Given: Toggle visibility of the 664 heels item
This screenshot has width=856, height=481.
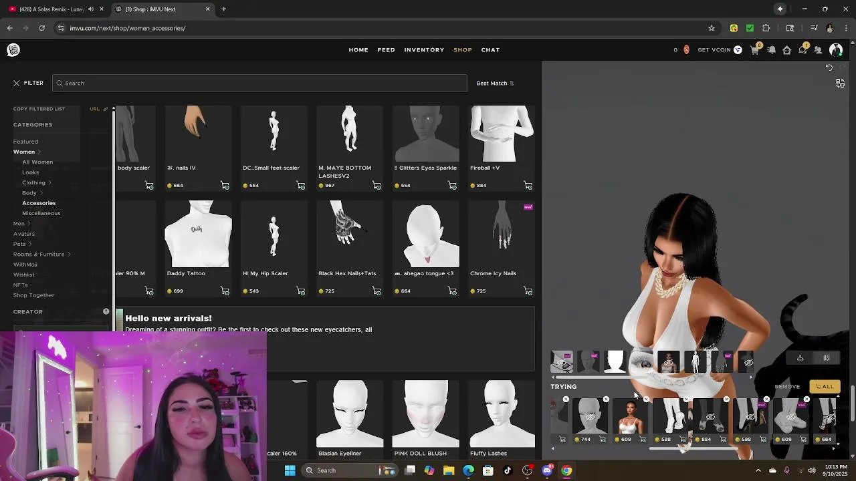Looking at the screenshot, I should [829, 418].
